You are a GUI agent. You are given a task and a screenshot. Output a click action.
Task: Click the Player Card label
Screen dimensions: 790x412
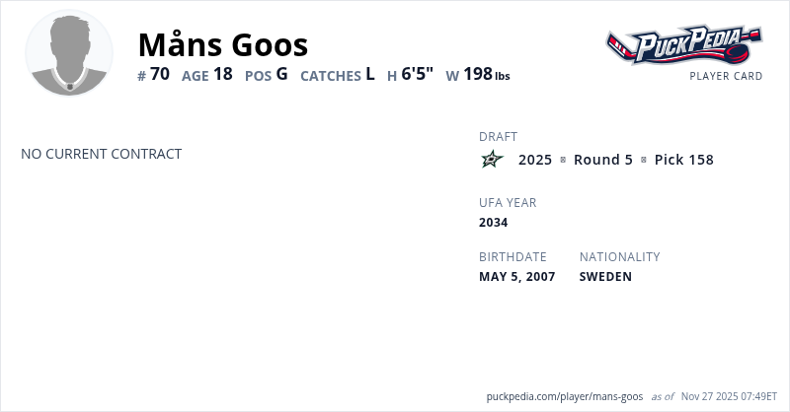coord(726,76)
